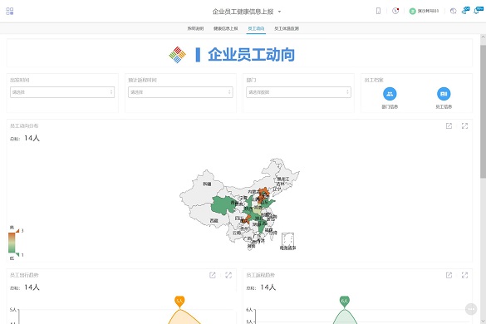Viewport: 486px width, 324px height.
Task: Click the 员工返程趋势 panel title
Action: [x=260, y=275]
